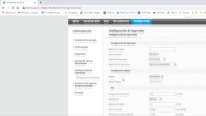Open the Aplicaciones bookmarks shortcut

point(9,13)
